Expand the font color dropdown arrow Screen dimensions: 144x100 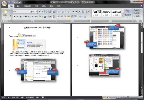pyautogui.click(x=47, y=17)
